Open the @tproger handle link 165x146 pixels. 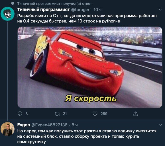pos(80,10)
